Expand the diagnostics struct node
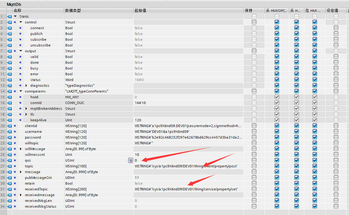This screenshot has height=215, width=349. coord(26,85)
